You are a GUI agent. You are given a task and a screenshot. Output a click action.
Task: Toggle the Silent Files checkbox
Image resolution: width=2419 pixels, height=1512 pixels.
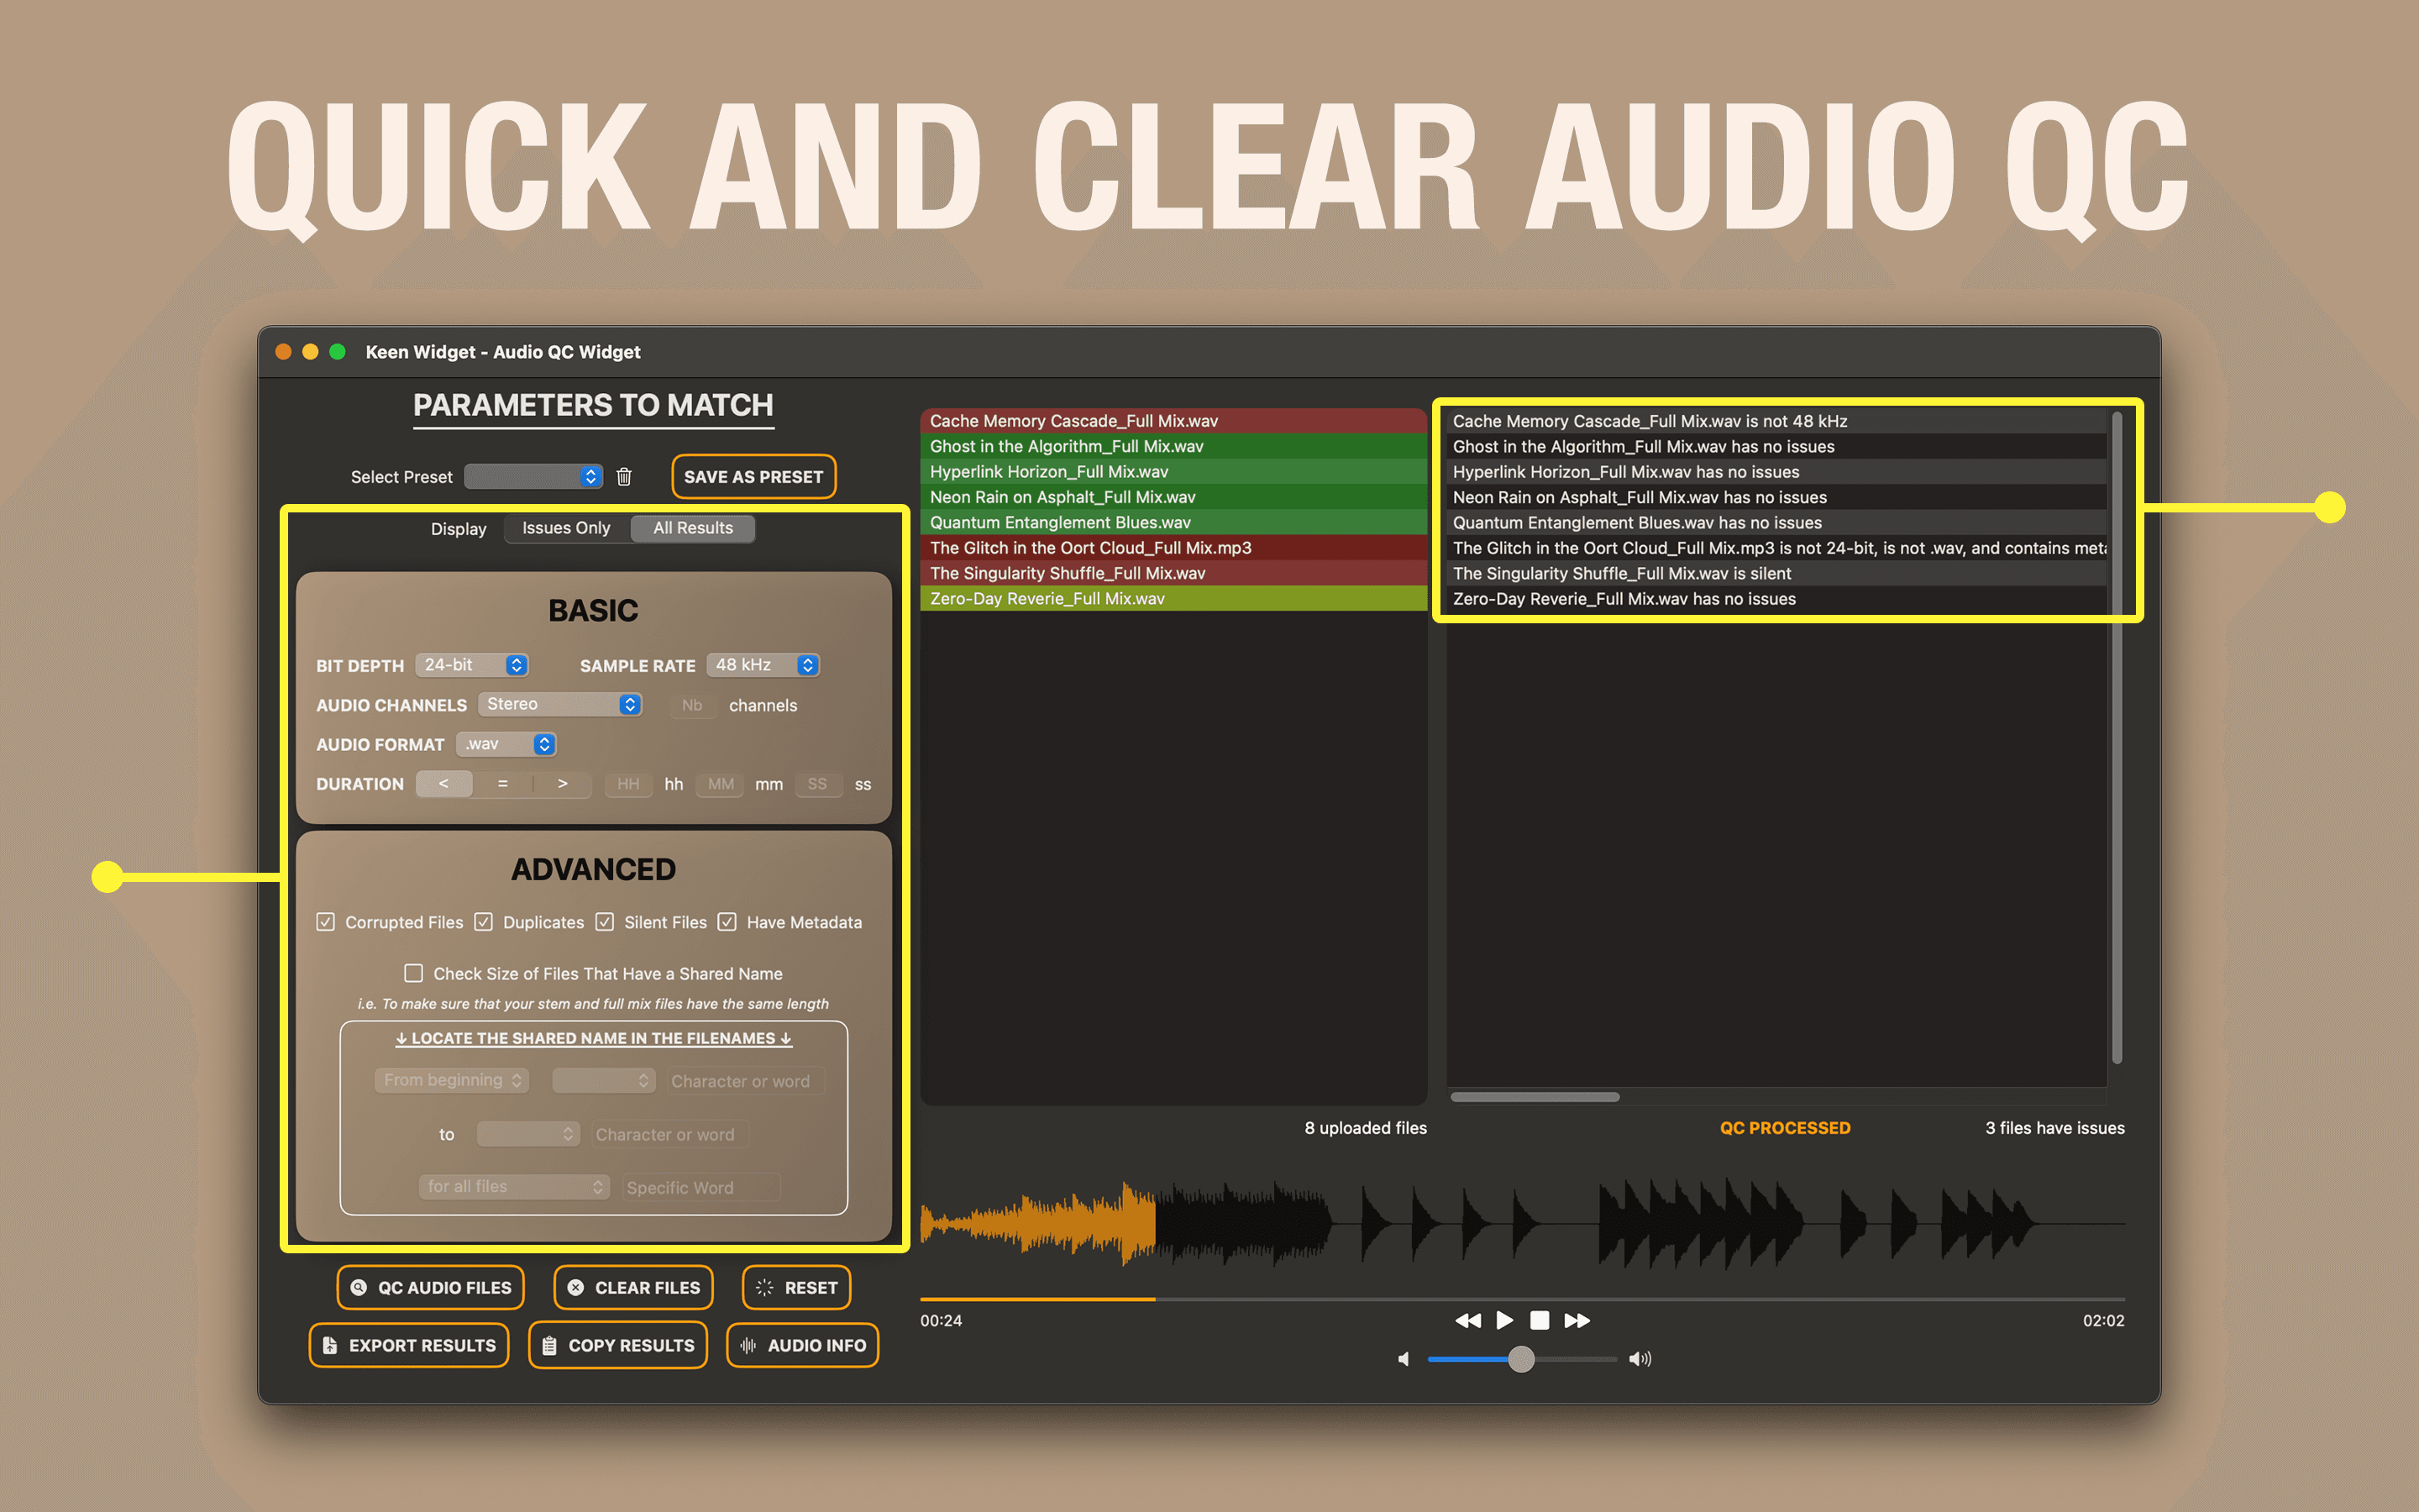(605, 922)
